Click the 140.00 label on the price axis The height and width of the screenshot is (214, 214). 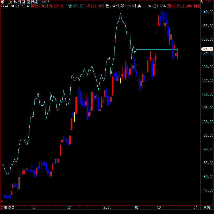coord(208,12)
